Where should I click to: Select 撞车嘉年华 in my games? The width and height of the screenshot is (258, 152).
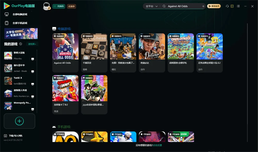[19, 68]
